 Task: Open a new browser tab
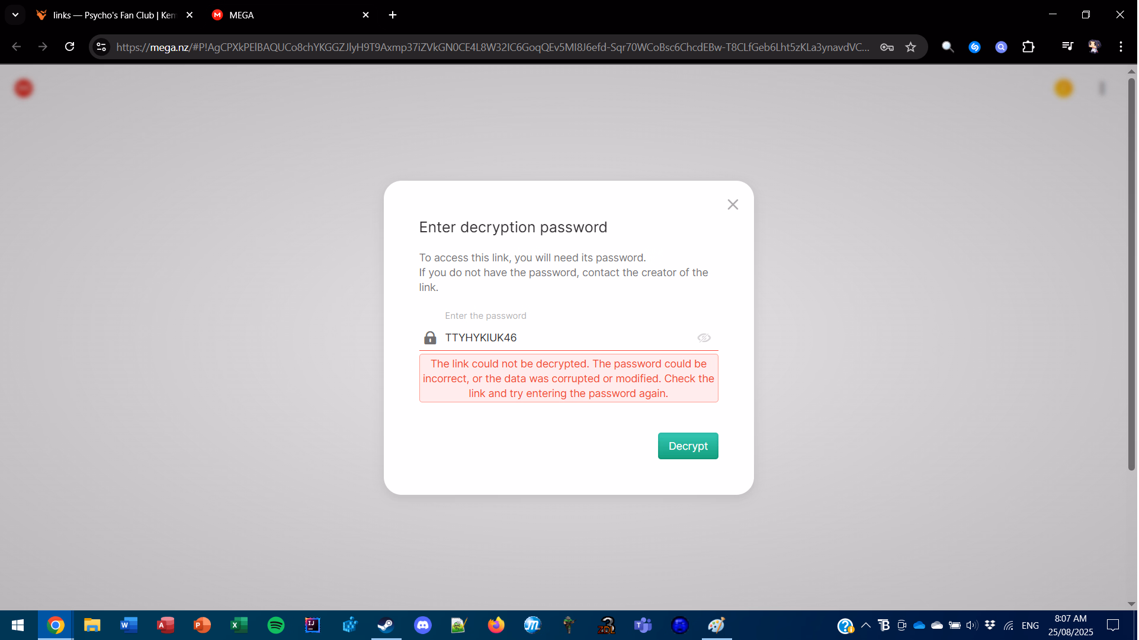click(x=393, y=15)
